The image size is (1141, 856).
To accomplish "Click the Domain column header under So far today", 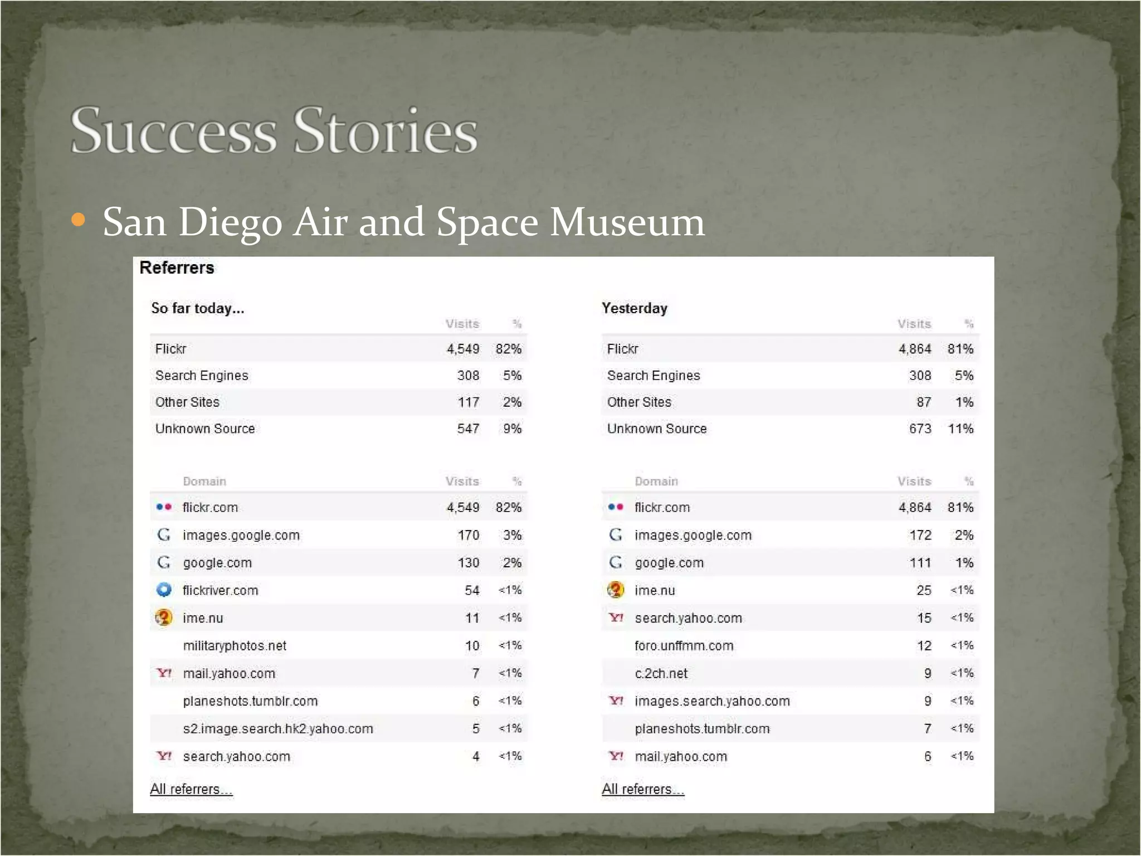I will tap(204, 481).
